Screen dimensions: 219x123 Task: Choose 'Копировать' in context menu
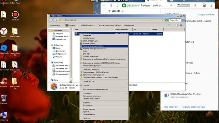pyautogui.click(x=104, y=105)
